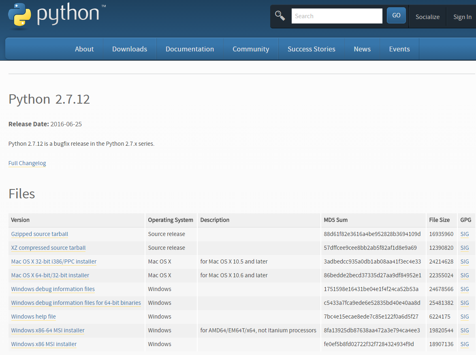
Task: Click the magnifying glass search icon
Action: (280, 15)
